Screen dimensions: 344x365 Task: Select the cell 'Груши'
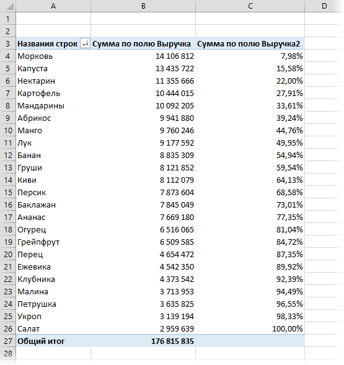tap(53, 167)
